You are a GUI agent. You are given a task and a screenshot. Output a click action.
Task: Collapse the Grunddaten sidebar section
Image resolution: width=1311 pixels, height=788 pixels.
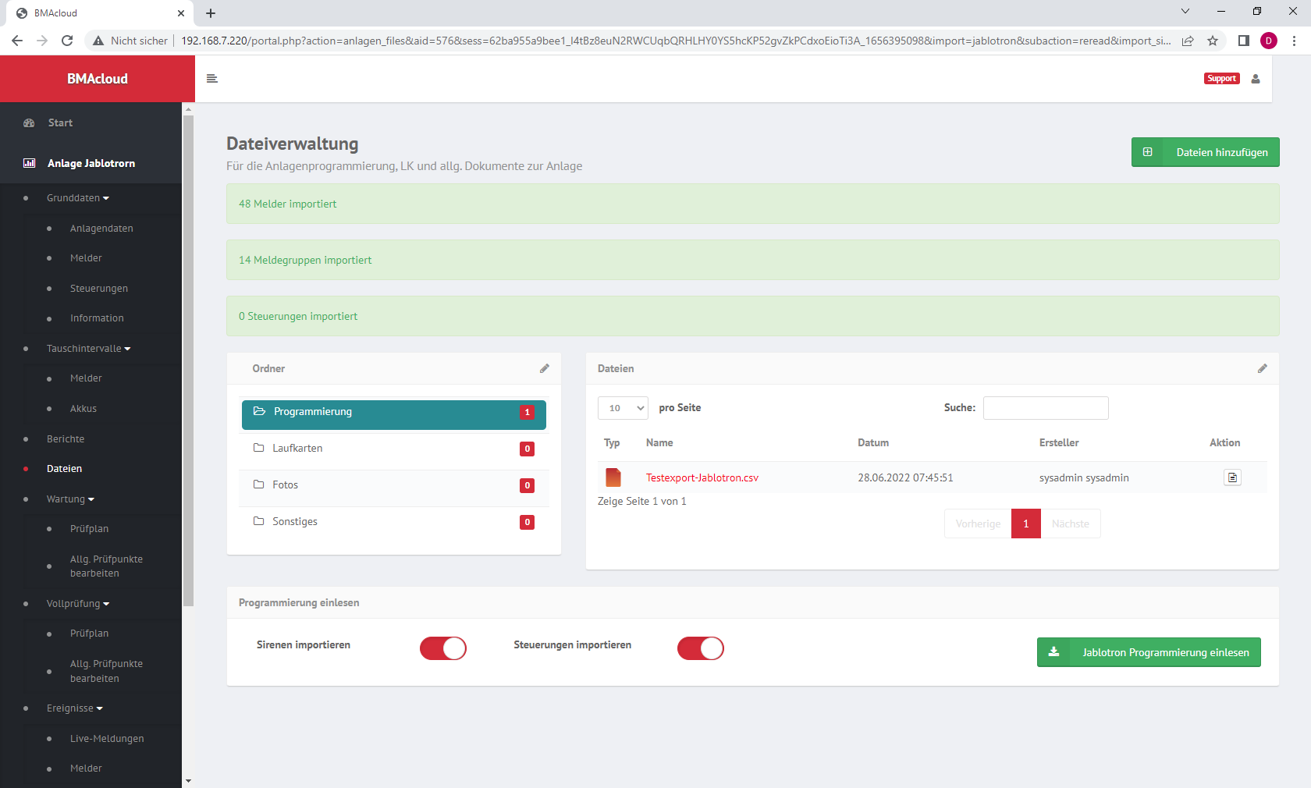78,198
